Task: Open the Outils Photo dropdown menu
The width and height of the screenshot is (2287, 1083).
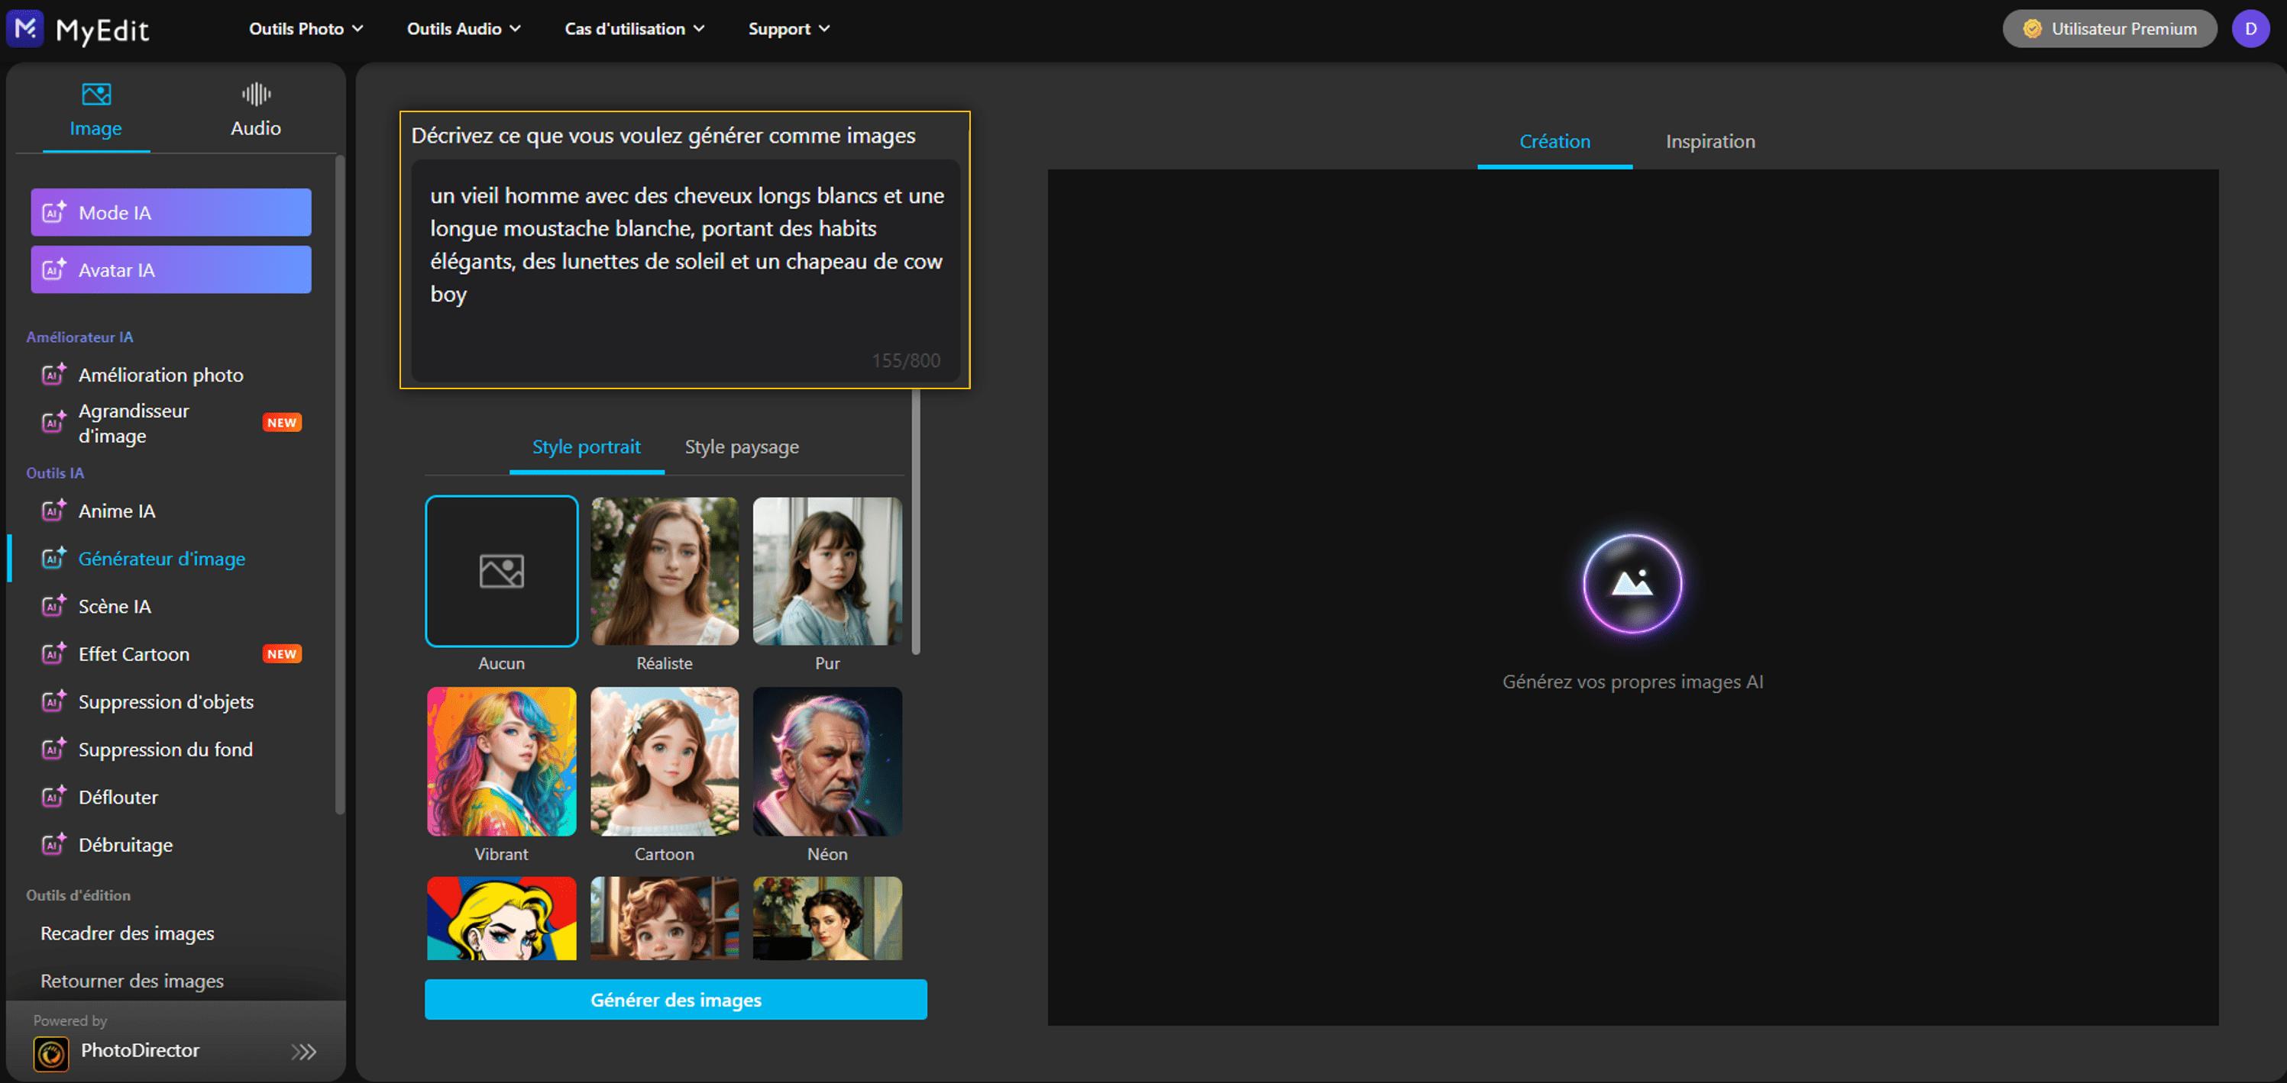Action: tap(306, 28)
